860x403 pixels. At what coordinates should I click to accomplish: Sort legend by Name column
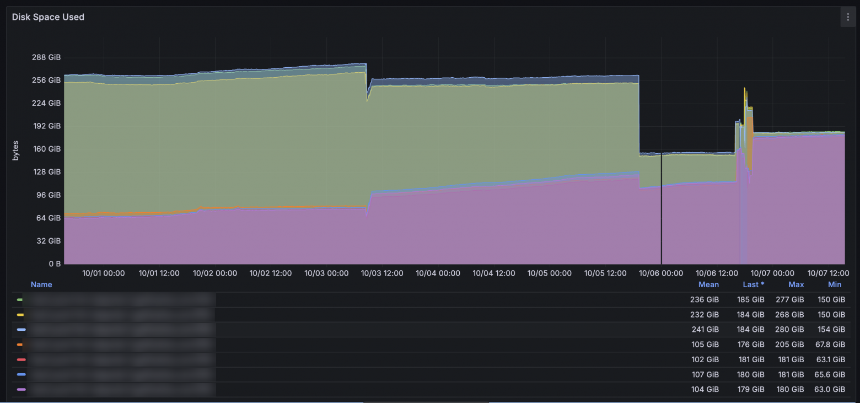(x=41, y=284)
